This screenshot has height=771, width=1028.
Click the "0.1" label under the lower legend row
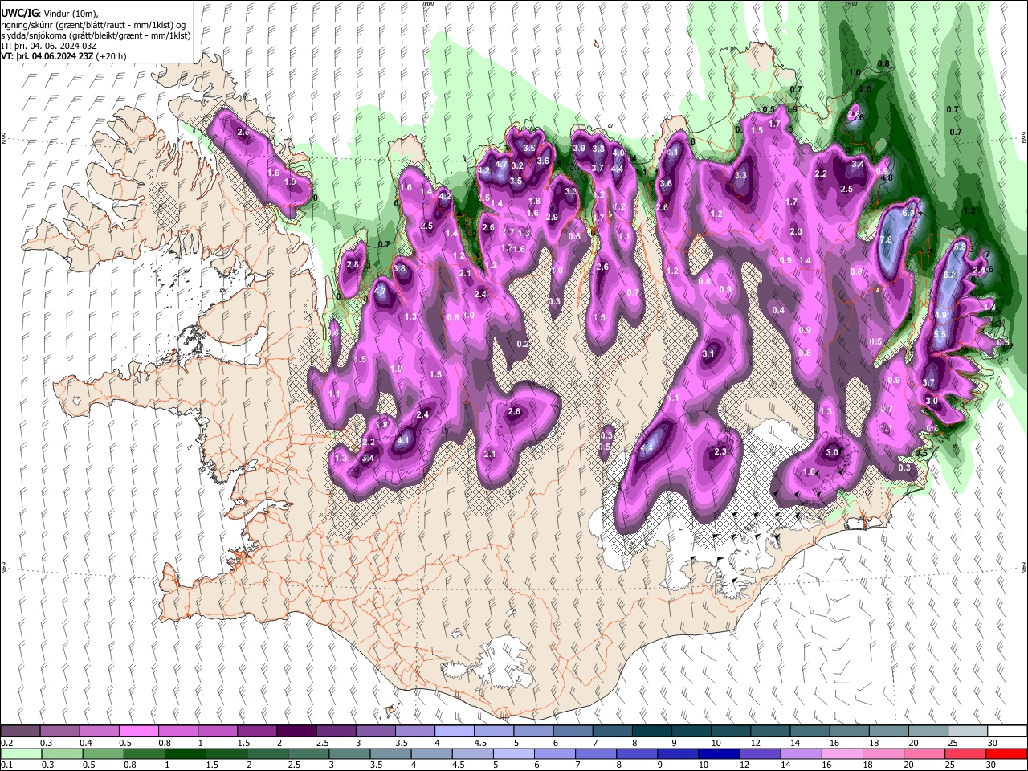[x=6, y=765]
